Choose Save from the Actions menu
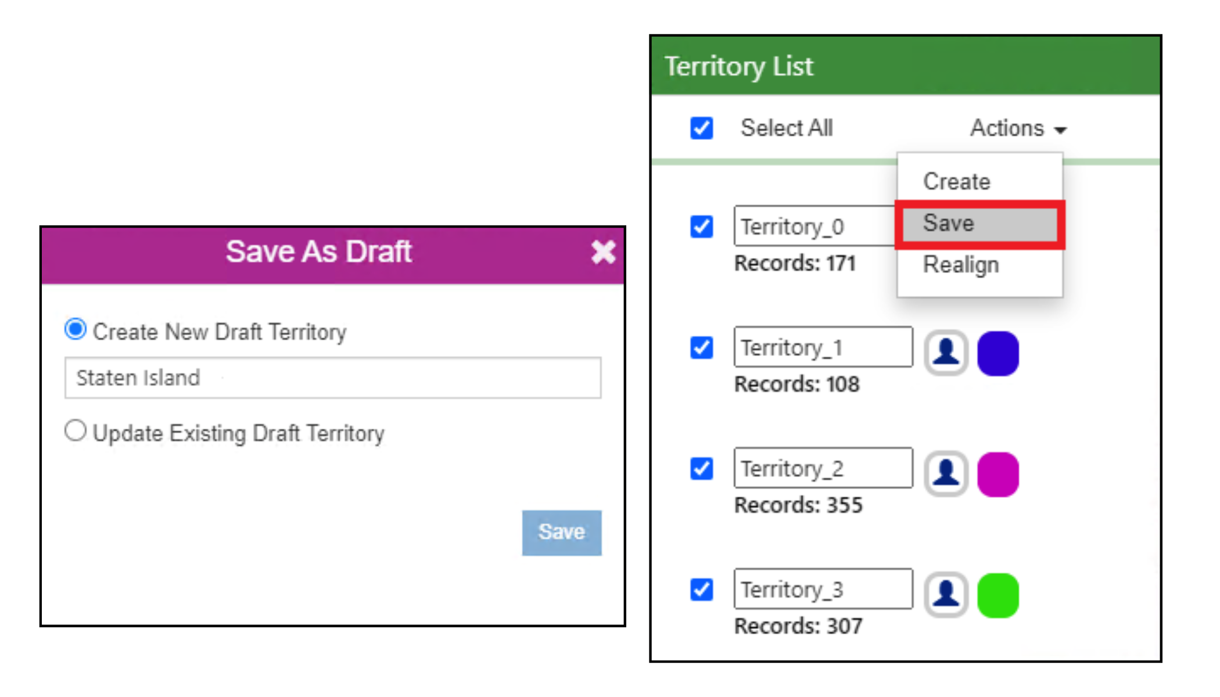 click(948, 223)
